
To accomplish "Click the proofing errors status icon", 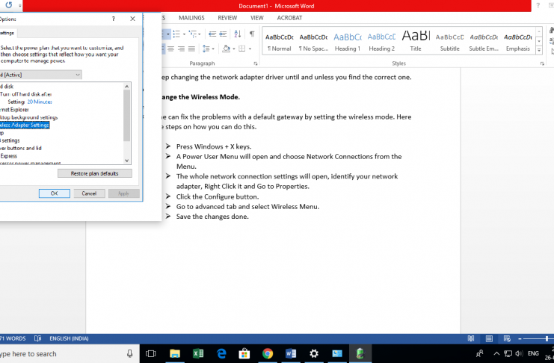I will [38, 338].
